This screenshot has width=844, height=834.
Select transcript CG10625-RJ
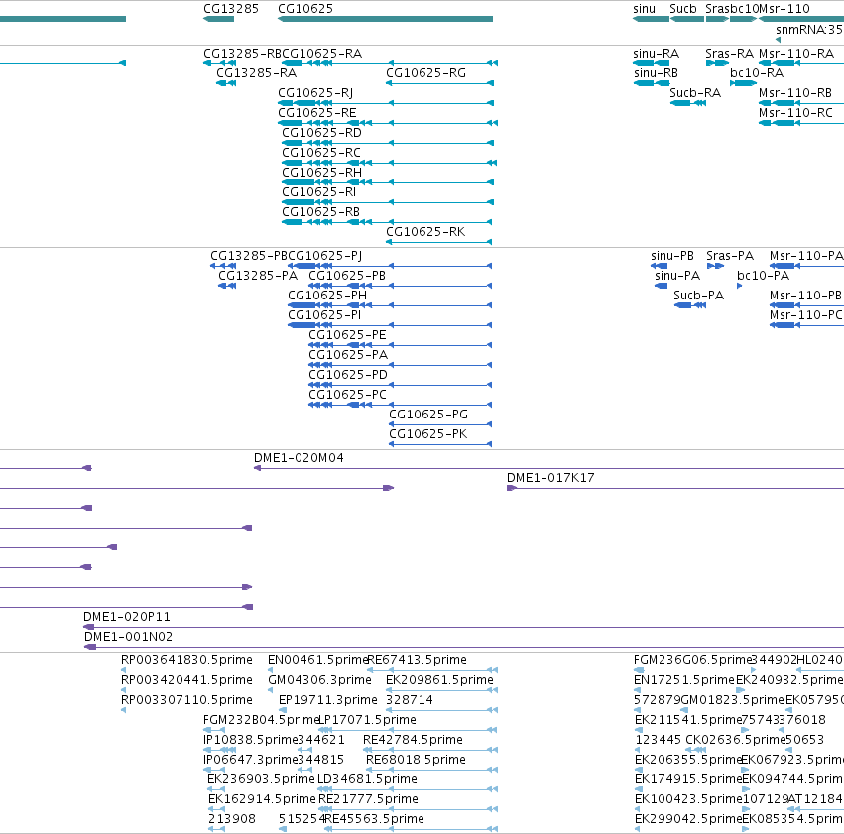pos(315,93)
